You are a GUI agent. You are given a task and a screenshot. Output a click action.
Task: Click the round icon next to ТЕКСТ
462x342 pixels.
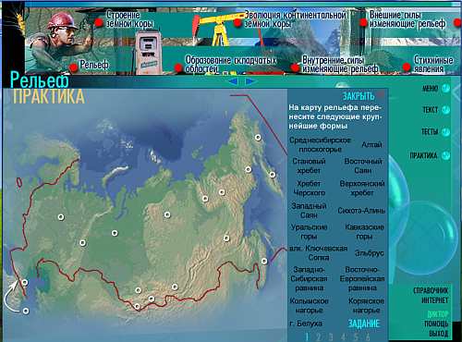(x=445, y=110)
